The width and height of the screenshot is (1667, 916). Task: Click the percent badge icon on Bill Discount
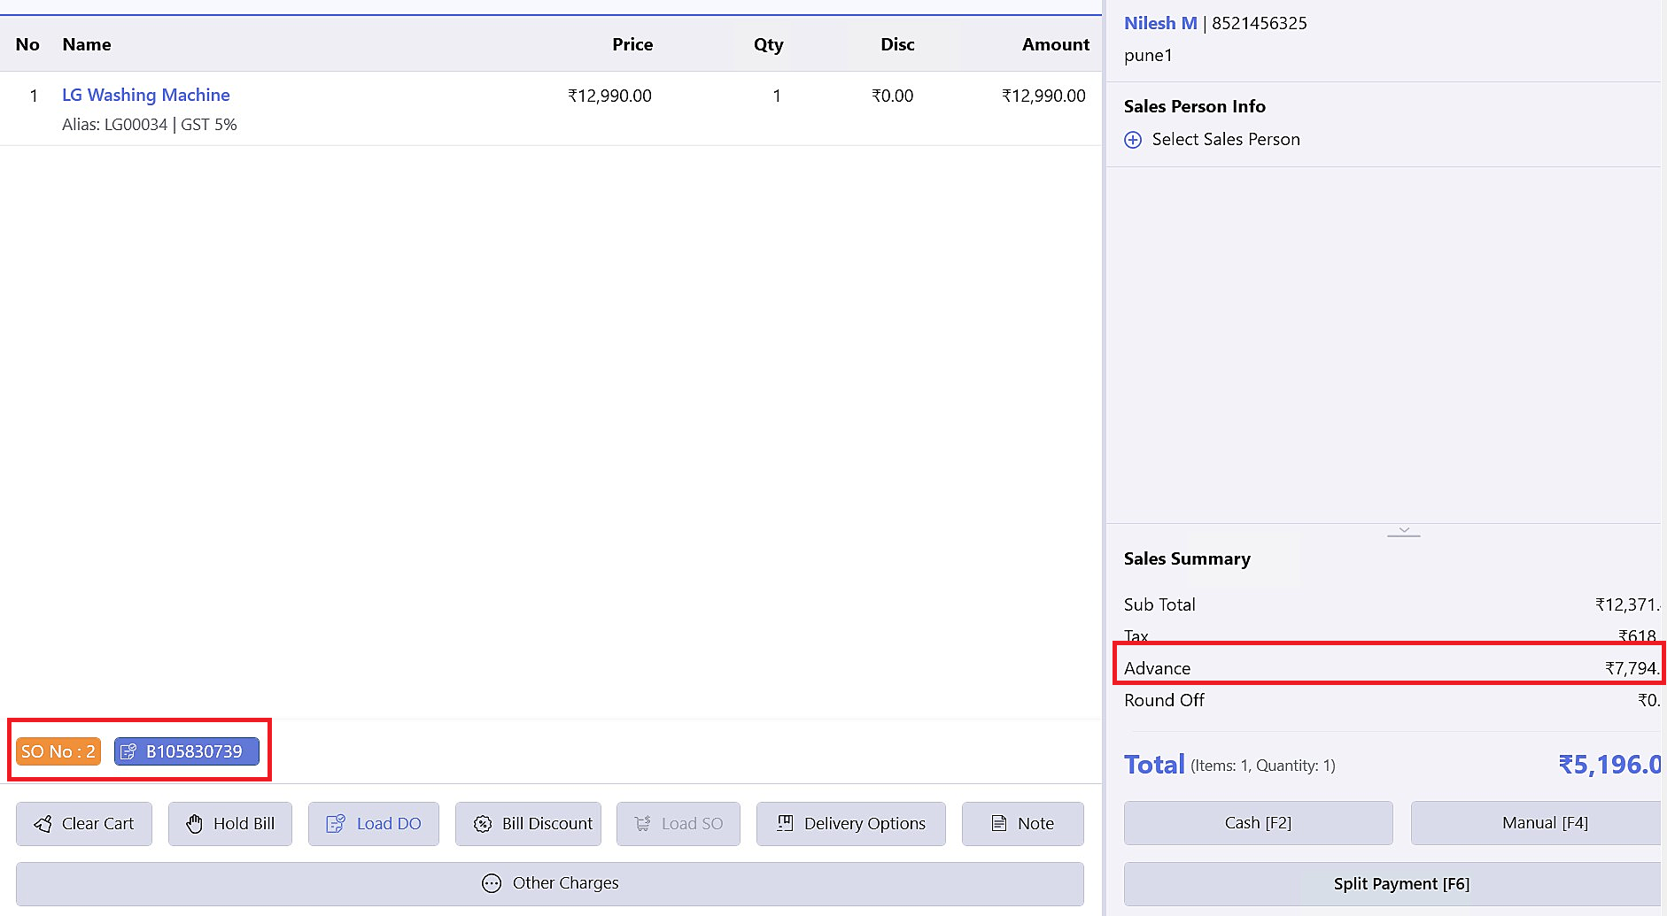click(483, 824)
